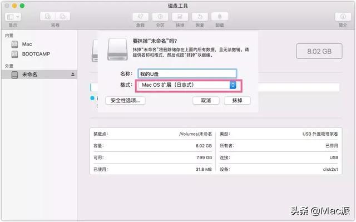Click the Erase (抹掉) toolbar icon
Image resolution: width=356 pixels, height=222 pixels.
tap(180, 17)
